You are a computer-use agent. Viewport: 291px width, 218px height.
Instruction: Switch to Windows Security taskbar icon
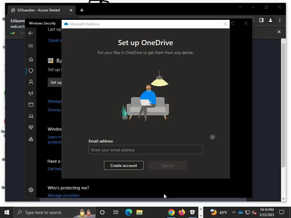[x=192, y=212]
